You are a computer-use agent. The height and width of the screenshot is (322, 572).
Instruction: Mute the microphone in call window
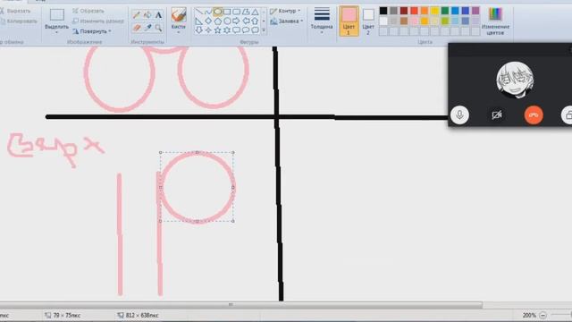point(459,115)
